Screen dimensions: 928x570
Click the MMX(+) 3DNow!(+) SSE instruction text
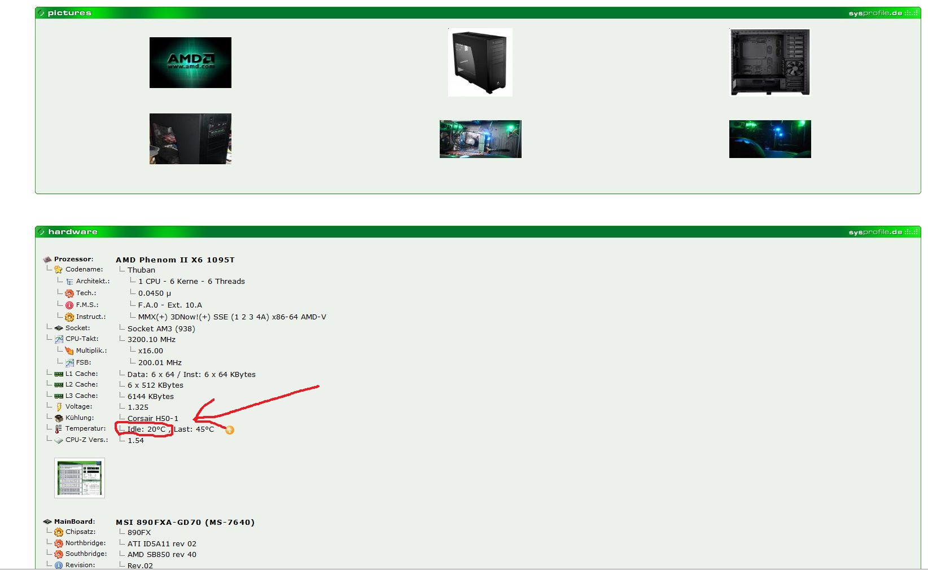point(232,317)
